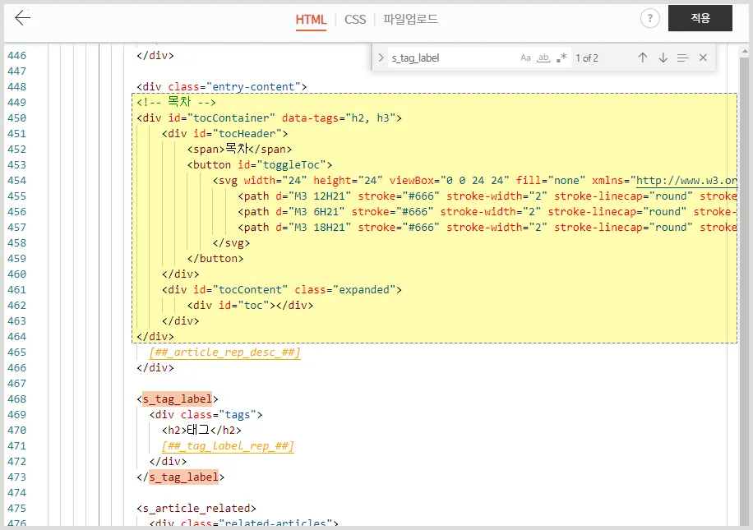Toggle regex search with .* icon
This screenshot has width=753, height=530.
(x=561, y=58)
